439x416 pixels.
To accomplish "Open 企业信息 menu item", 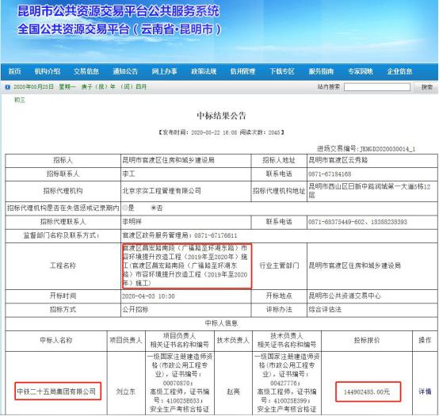I will (x=399, y=71).
